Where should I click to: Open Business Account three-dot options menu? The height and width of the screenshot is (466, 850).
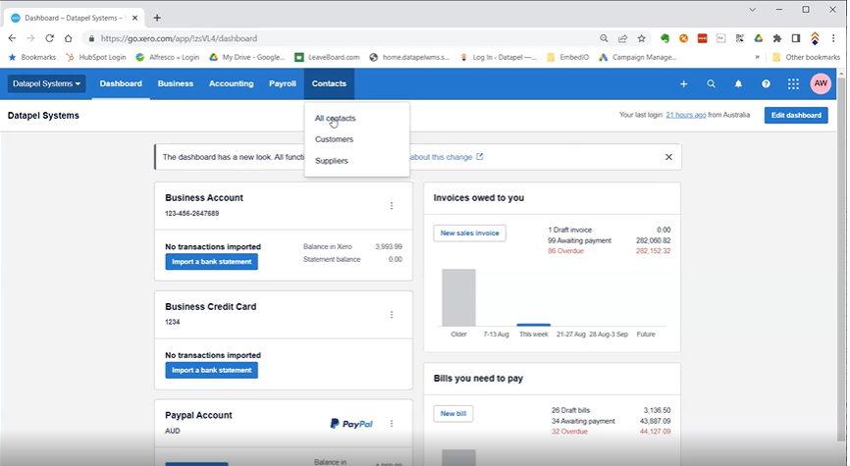pos(392,206)
